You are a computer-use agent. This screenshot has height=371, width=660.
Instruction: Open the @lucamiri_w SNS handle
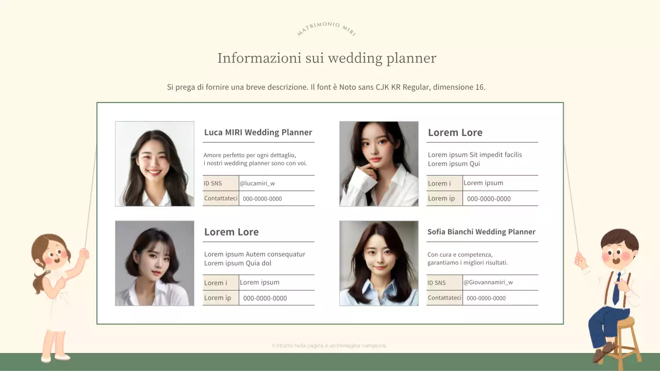(x=259, y=183)
